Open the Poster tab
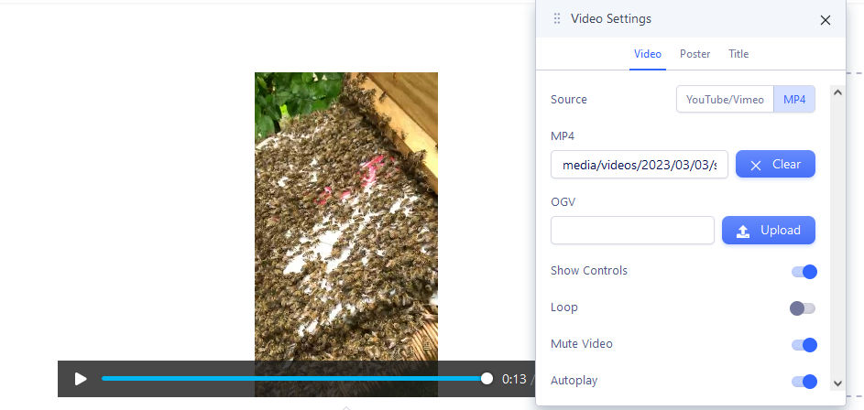 [694, 54]
